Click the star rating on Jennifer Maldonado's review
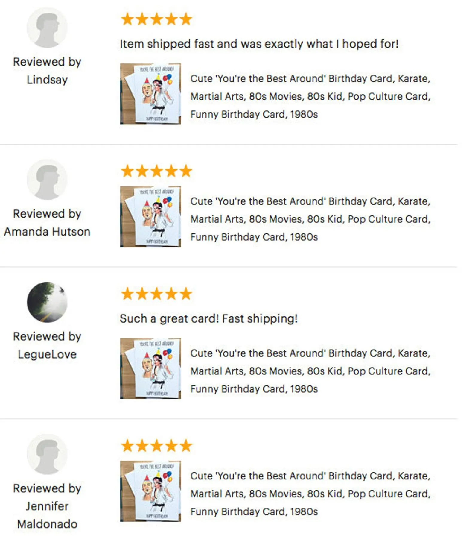This screenshot has width=475, height=542. pyautogui.click(x=156, y=446)
